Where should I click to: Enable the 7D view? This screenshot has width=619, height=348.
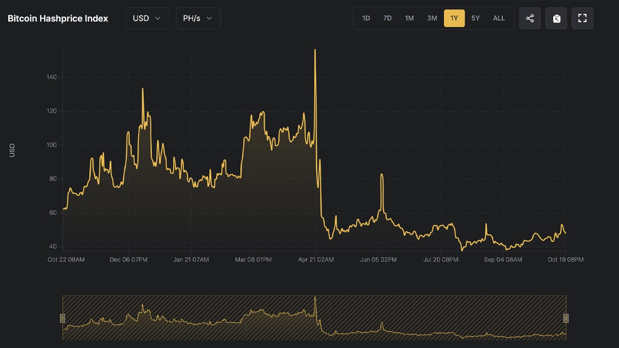point(387,18)
